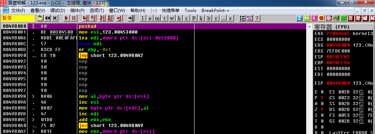Open Patches window with 'P' button
Image resolution: width=375 pixels, height=134 pixels.
coord(194,18)
